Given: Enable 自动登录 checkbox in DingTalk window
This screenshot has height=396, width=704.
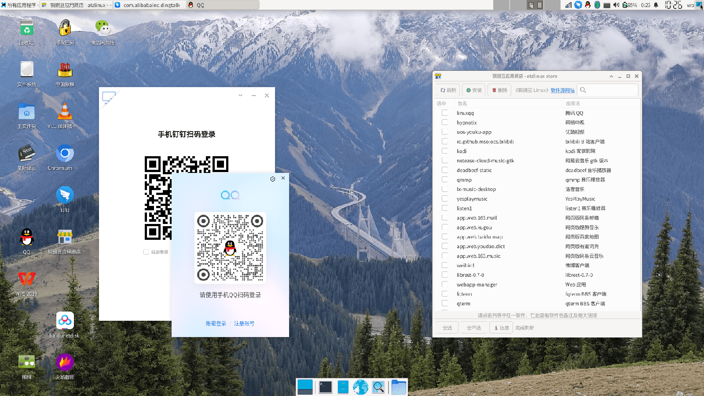Looking at the screenshot, I should [146, 252].
